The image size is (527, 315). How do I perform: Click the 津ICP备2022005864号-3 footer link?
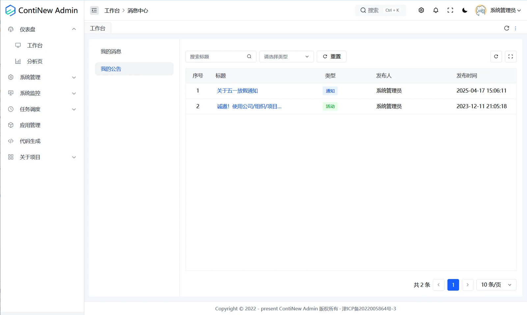tap(369, 309)
